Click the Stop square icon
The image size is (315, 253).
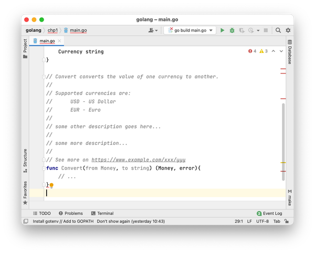click(x=266, y=30)
